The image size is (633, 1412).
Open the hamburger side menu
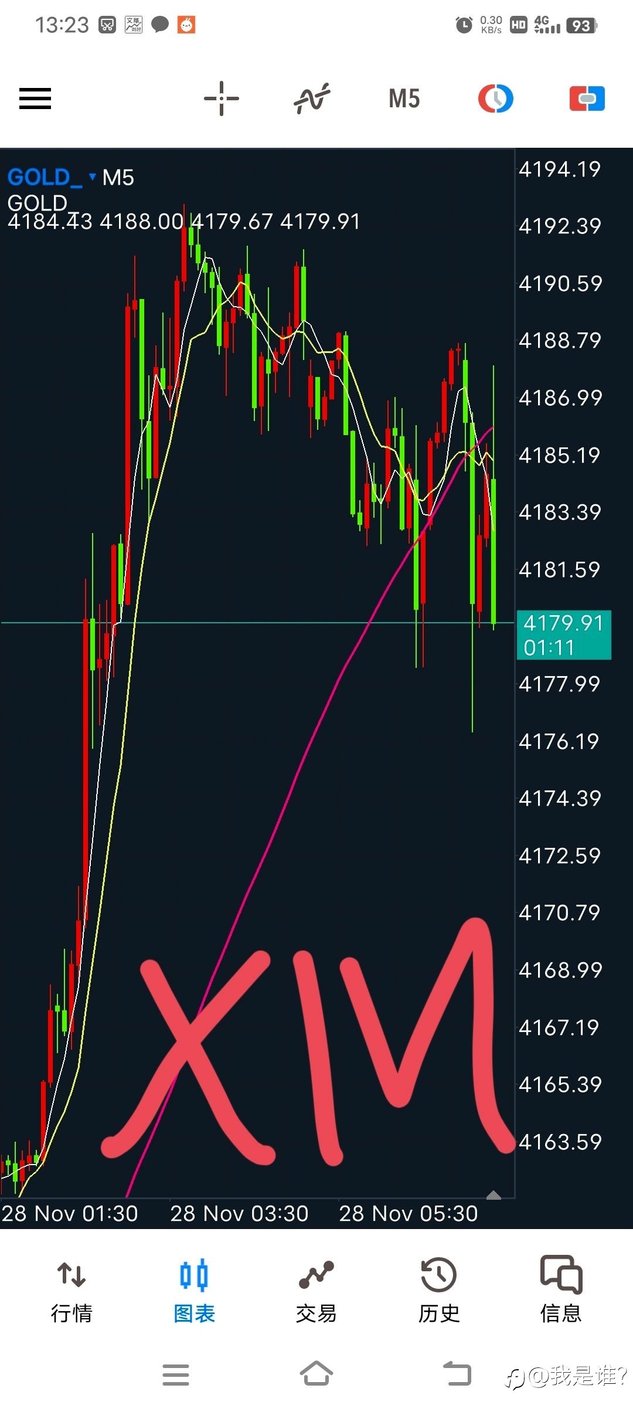35,99
